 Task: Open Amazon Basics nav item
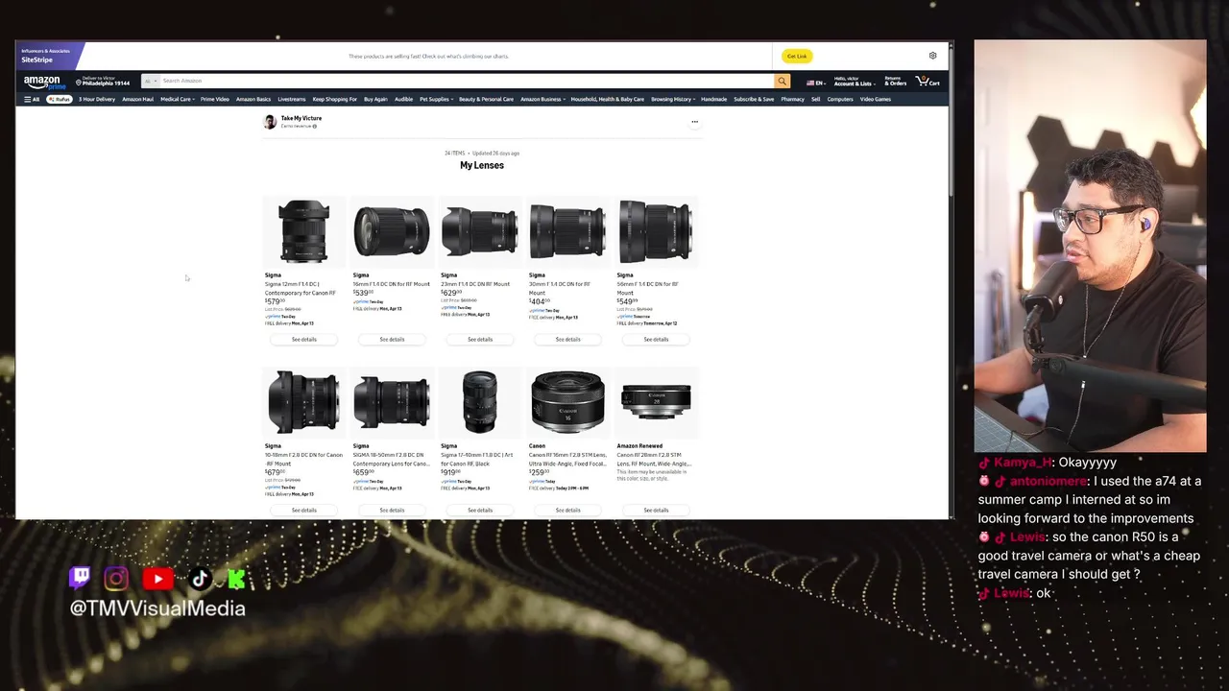point(253,99)
